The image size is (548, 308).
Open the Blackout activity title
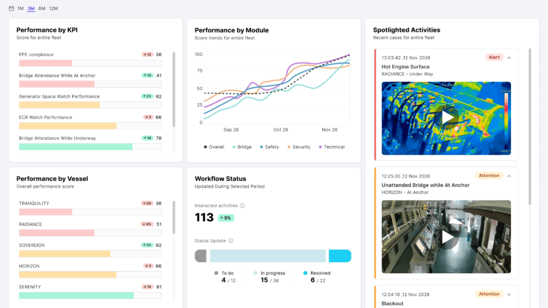392,304
